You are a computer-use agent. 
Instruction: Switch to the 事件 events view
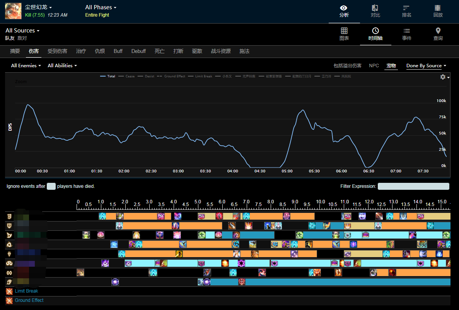pyautogui.click(x=406, y=34)
